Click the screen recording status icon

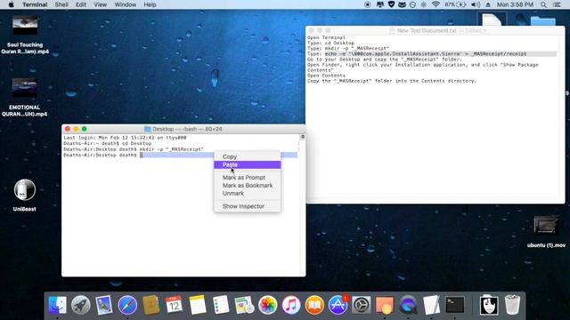[368, 4]
